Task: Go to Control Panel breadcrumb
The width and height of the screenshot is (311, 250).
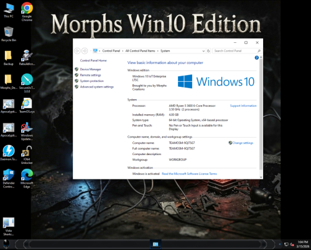Action: pos(111,51)
